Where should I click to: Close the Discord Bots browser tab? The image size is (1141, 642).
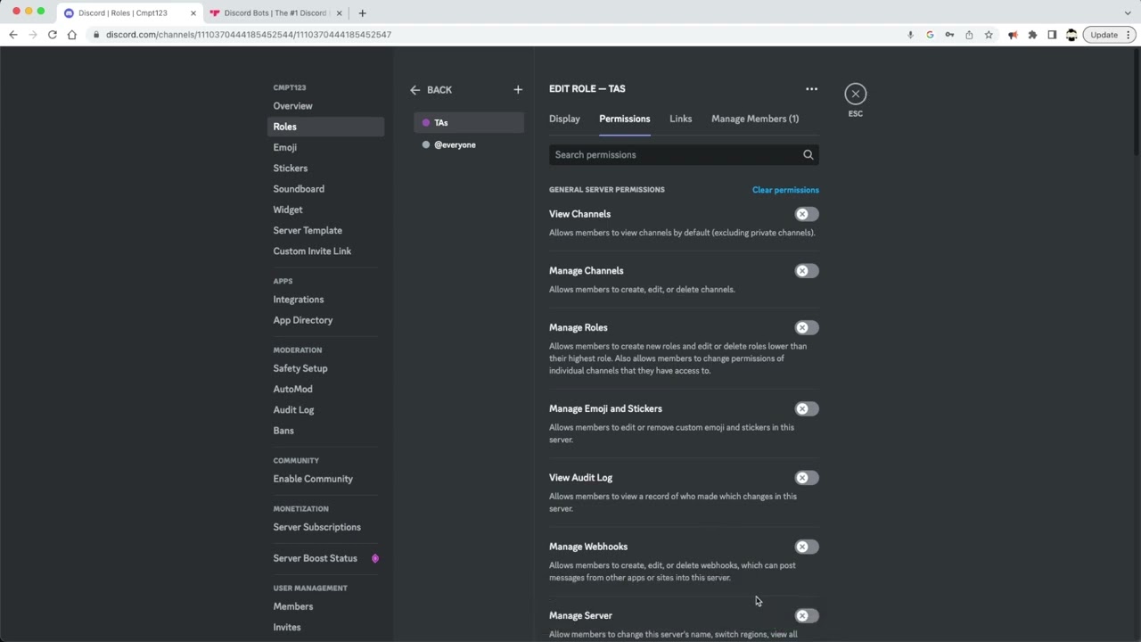click(x=339, y=13)
